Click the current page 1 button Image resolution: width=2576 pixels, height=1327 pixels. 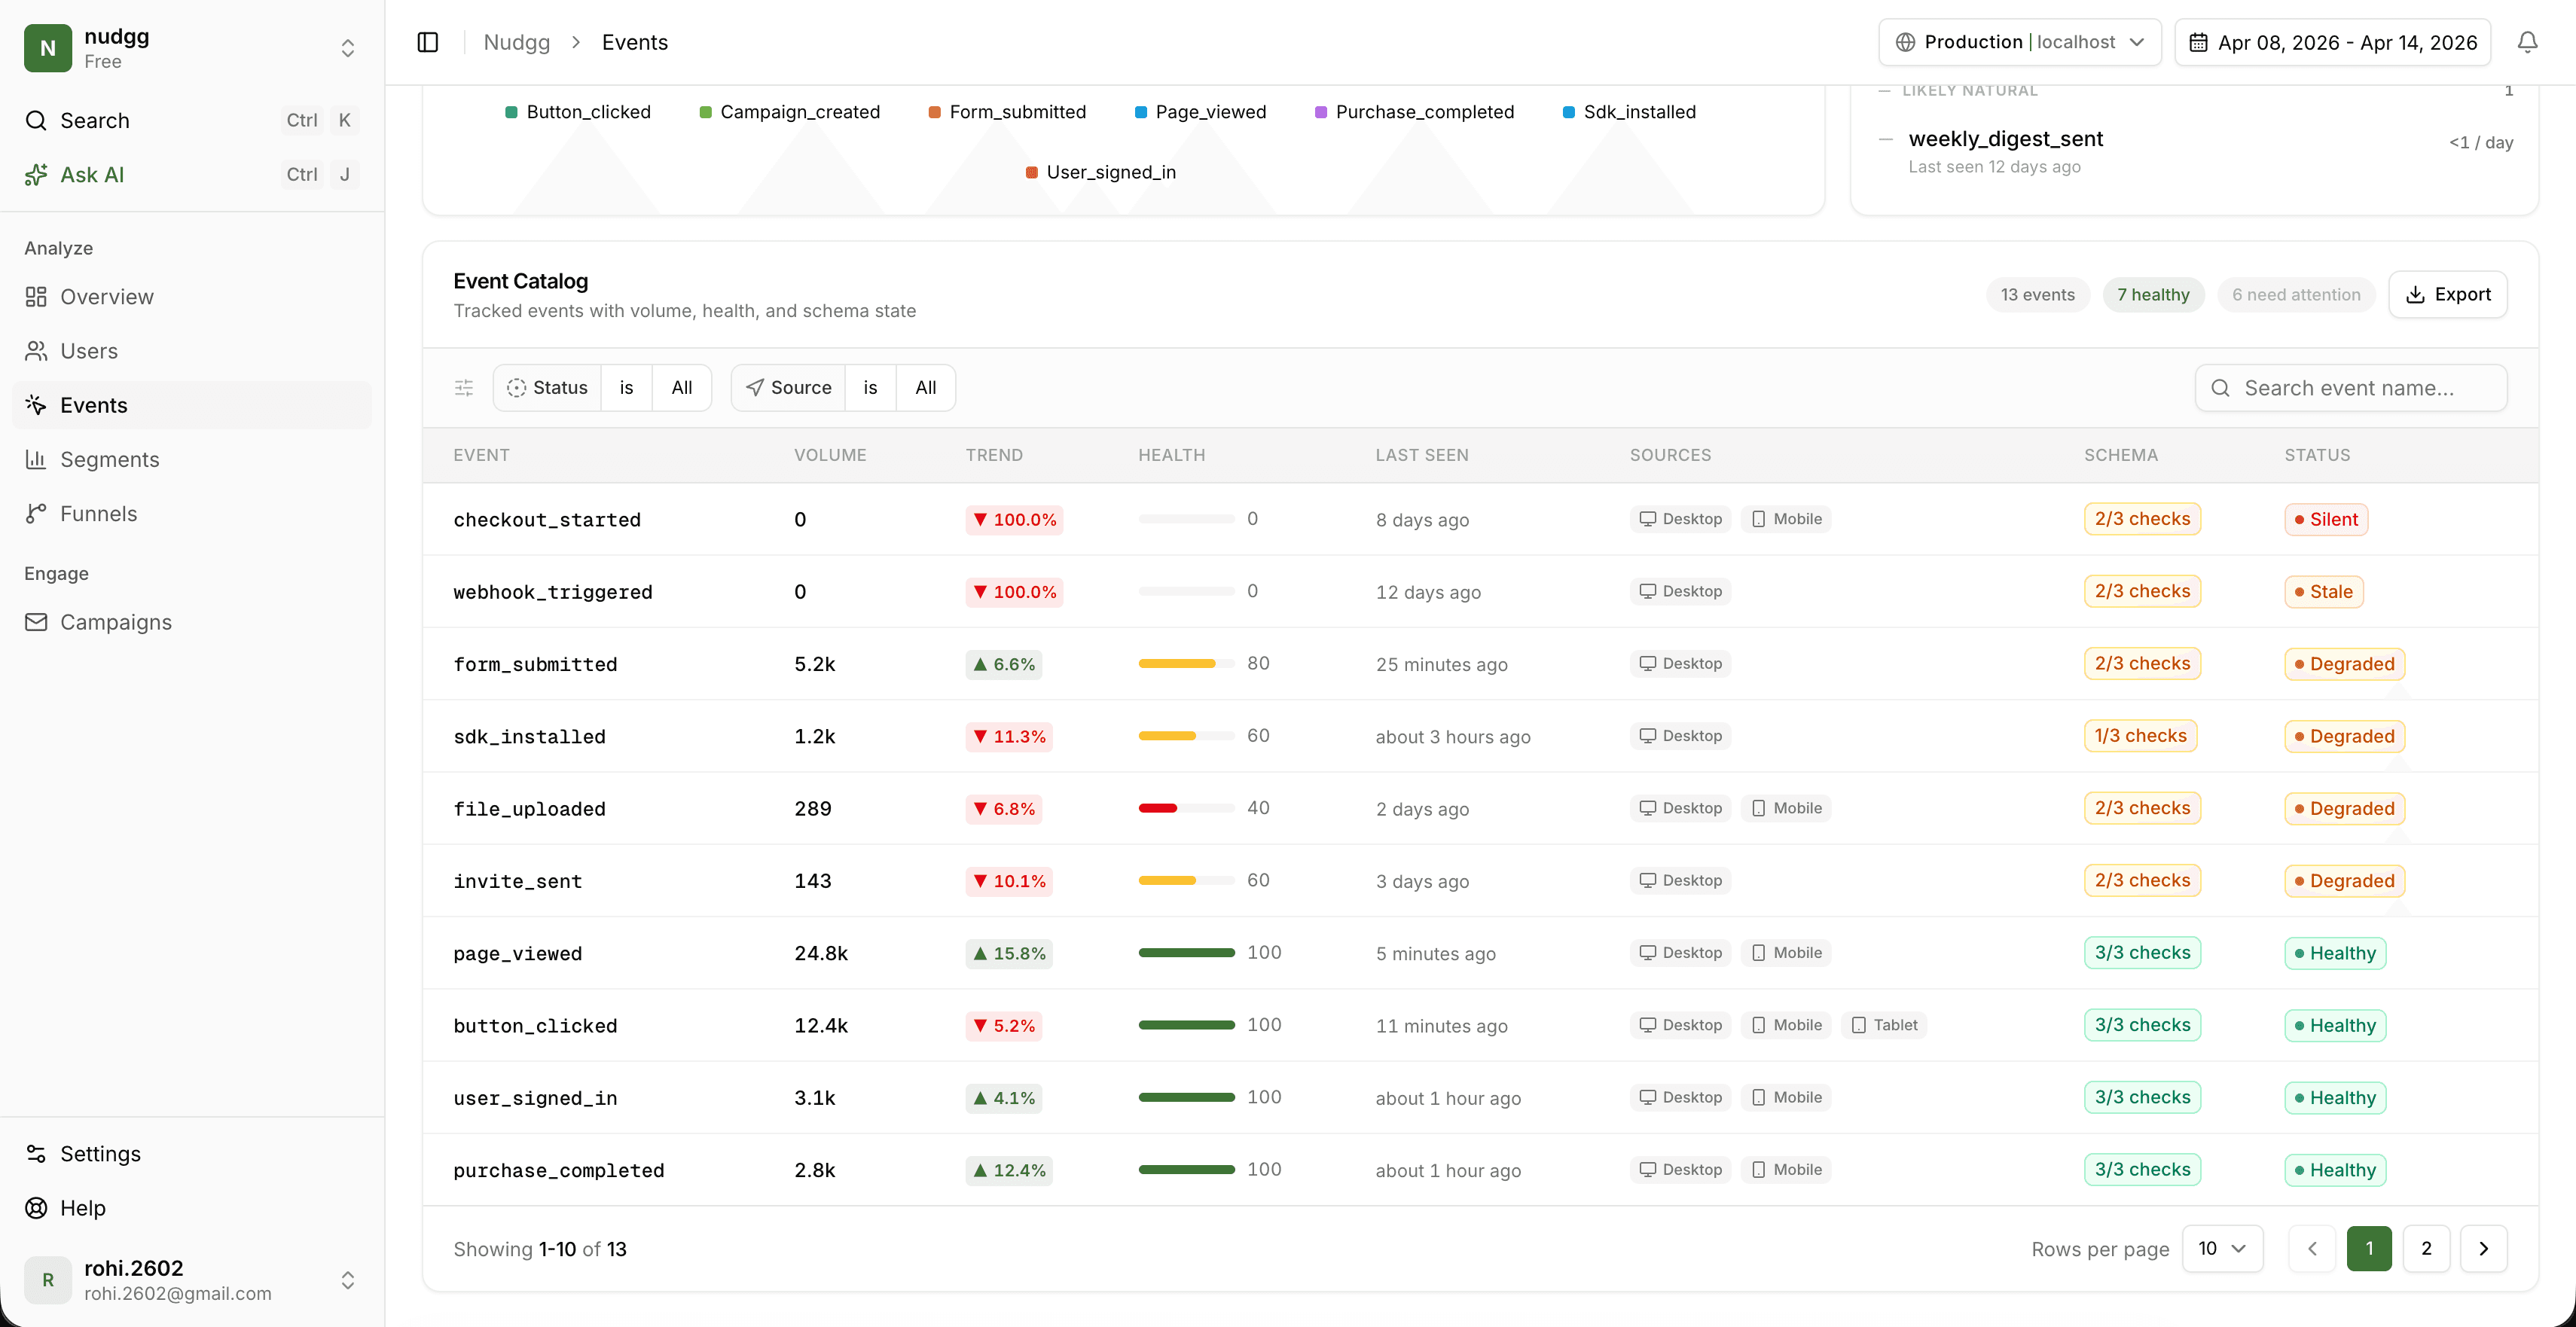point(2369,1249)
